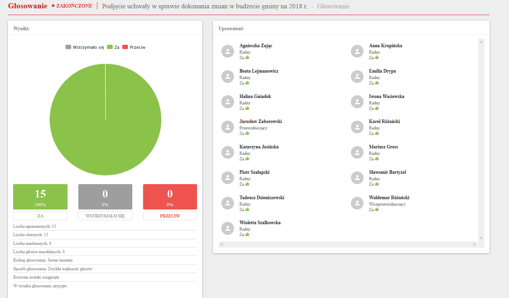Click Anna Krupińska's avatar icon
509x298 pixels.
point(357,52)
